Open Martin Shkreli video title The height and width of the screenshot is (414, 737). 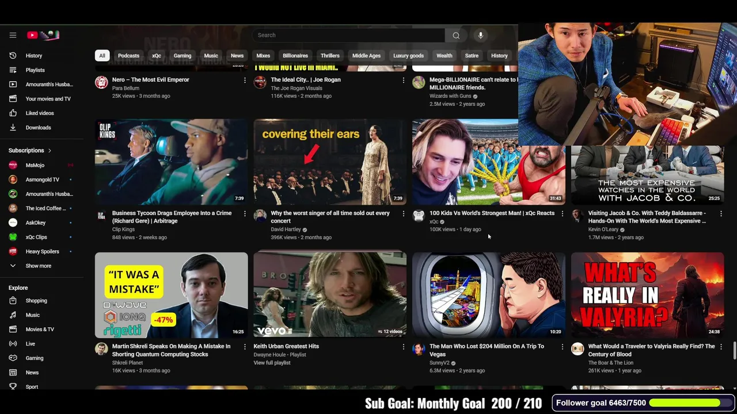[x=171, y=350]
